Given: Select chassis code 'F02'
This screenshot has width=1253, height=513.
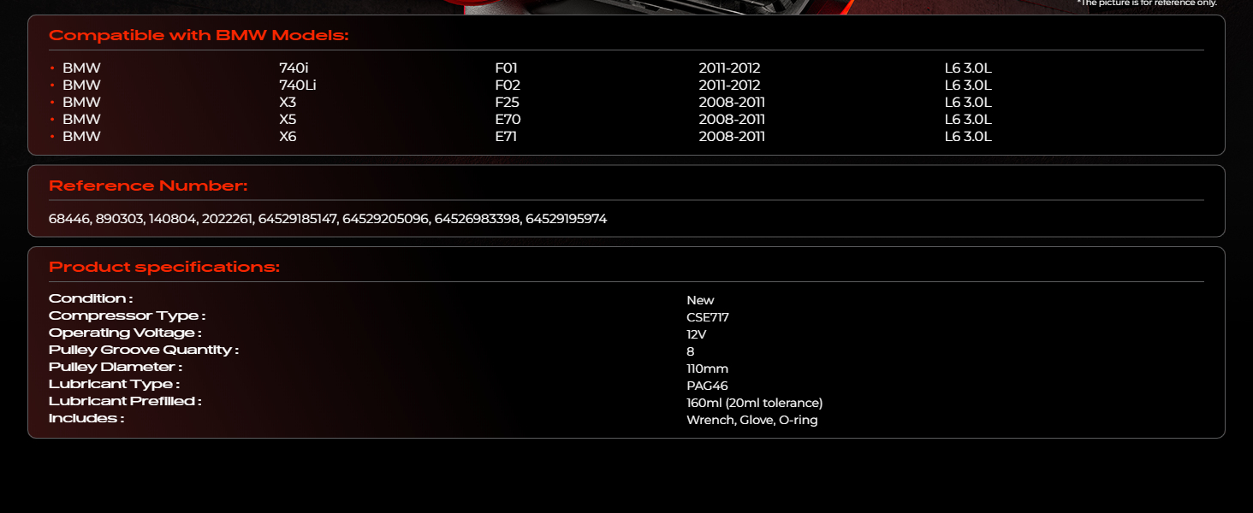Looking at the screenshot, I should pyautogui.click(x=508, y=85).
